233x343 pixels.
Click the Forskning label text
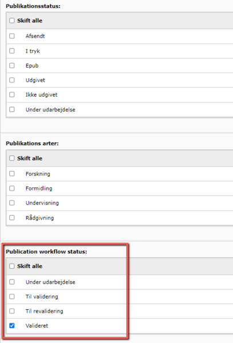coord(38,174)
